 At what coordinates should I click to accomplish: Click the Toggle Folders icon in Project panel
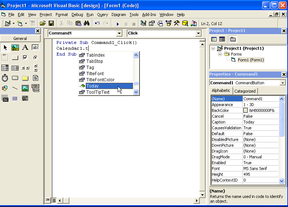coord(232,39)
